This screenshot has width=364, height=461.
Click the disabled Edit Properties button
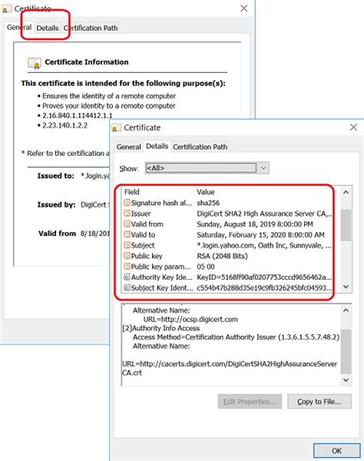(250, 401)
